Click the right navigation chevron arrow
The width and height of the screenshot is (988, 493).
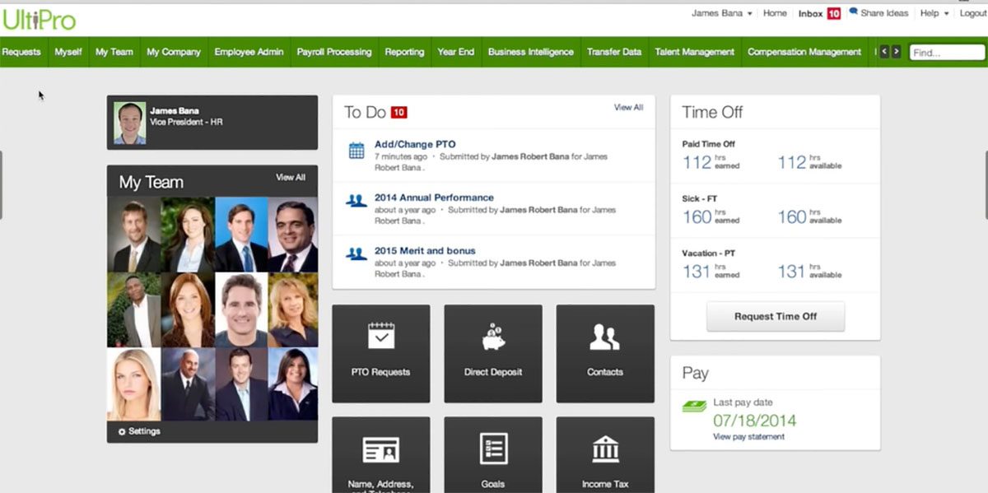pos(895,51)
